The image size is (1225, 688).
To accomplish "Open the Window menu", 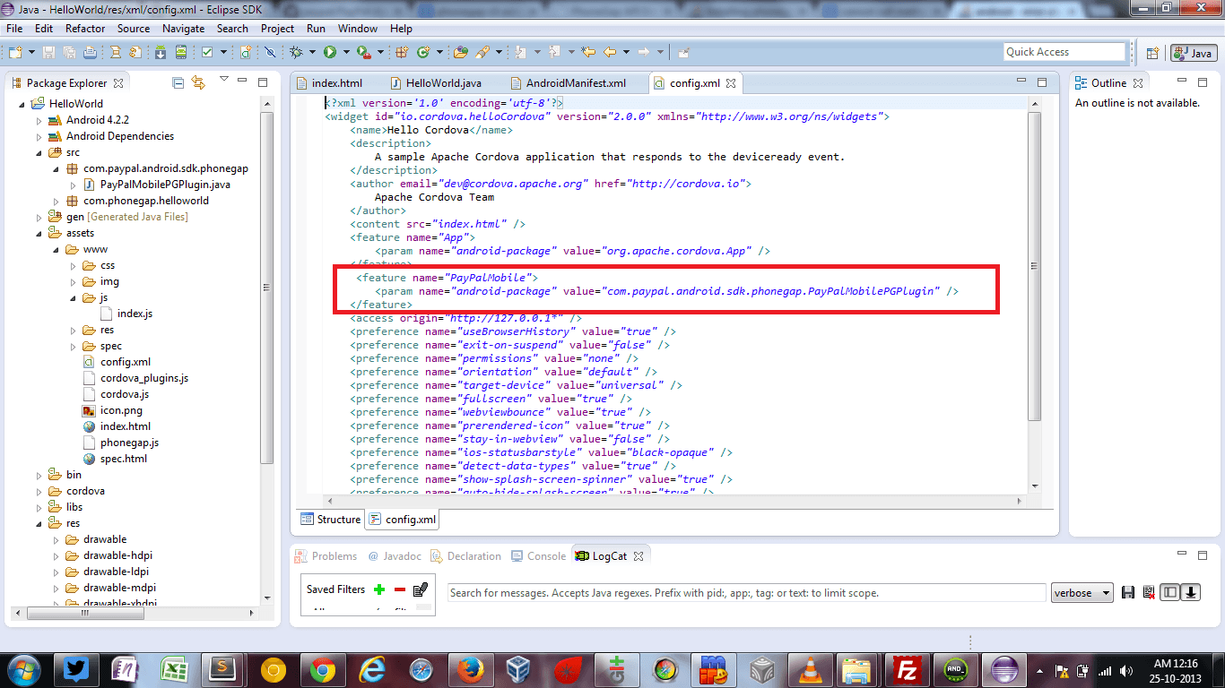I will (x=358, y=29).
